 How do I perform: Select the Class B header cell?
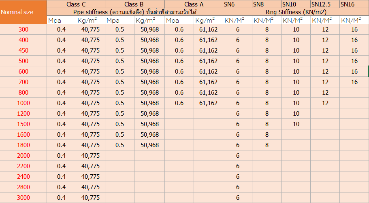click(134, 4)
